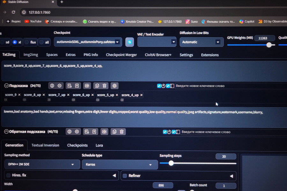This screenshot has height=191, width=287.
Task: Expand the Refiner panel arrow
Action: pos(232,176)
